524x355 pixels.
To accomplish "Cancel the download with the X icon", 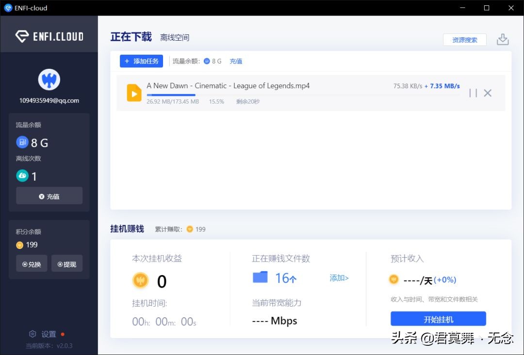I will (x=488, y=93).
